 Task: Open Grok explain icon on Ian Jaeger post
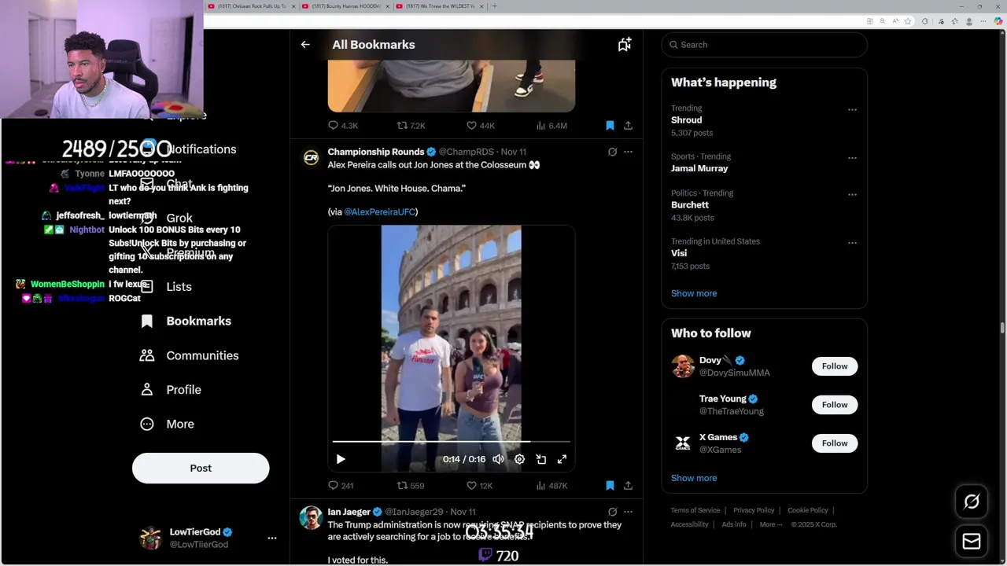pos(612,512)
